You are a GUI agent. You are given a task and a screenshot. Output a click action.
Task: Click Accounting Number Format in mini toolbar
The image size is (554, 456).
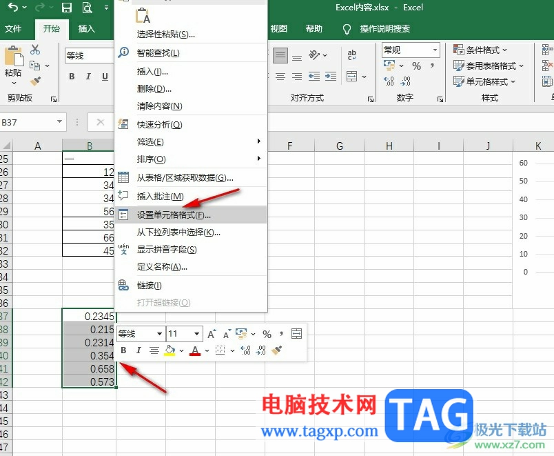tap(241, 334)
